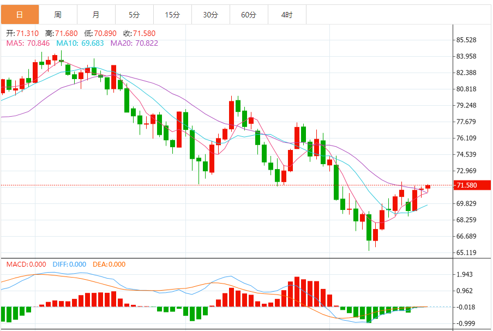Click the 66.689 price axis label
493x331 pixels.
tap(466, 236)
